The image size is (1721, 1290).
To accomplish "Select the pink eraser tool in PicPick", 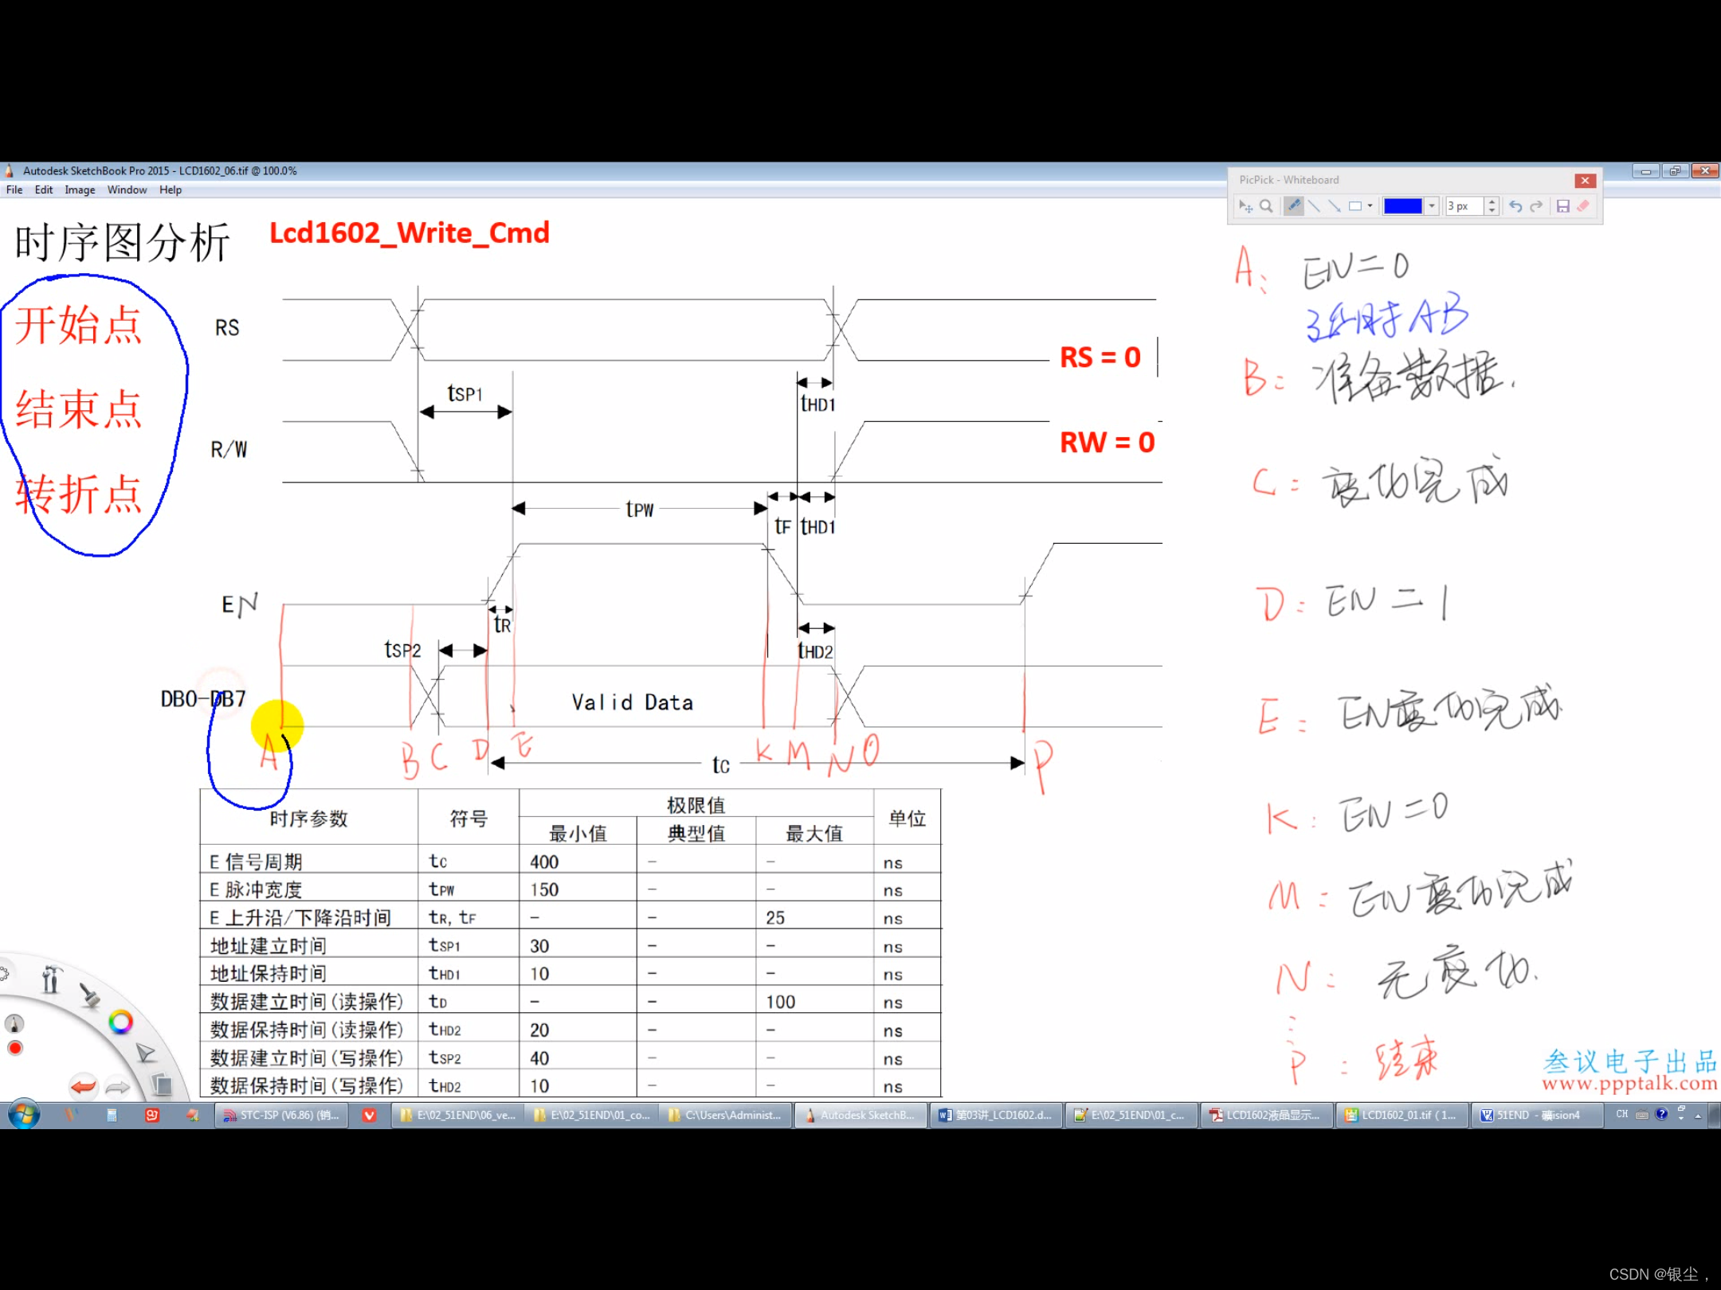I will (x=1583, y=206).
